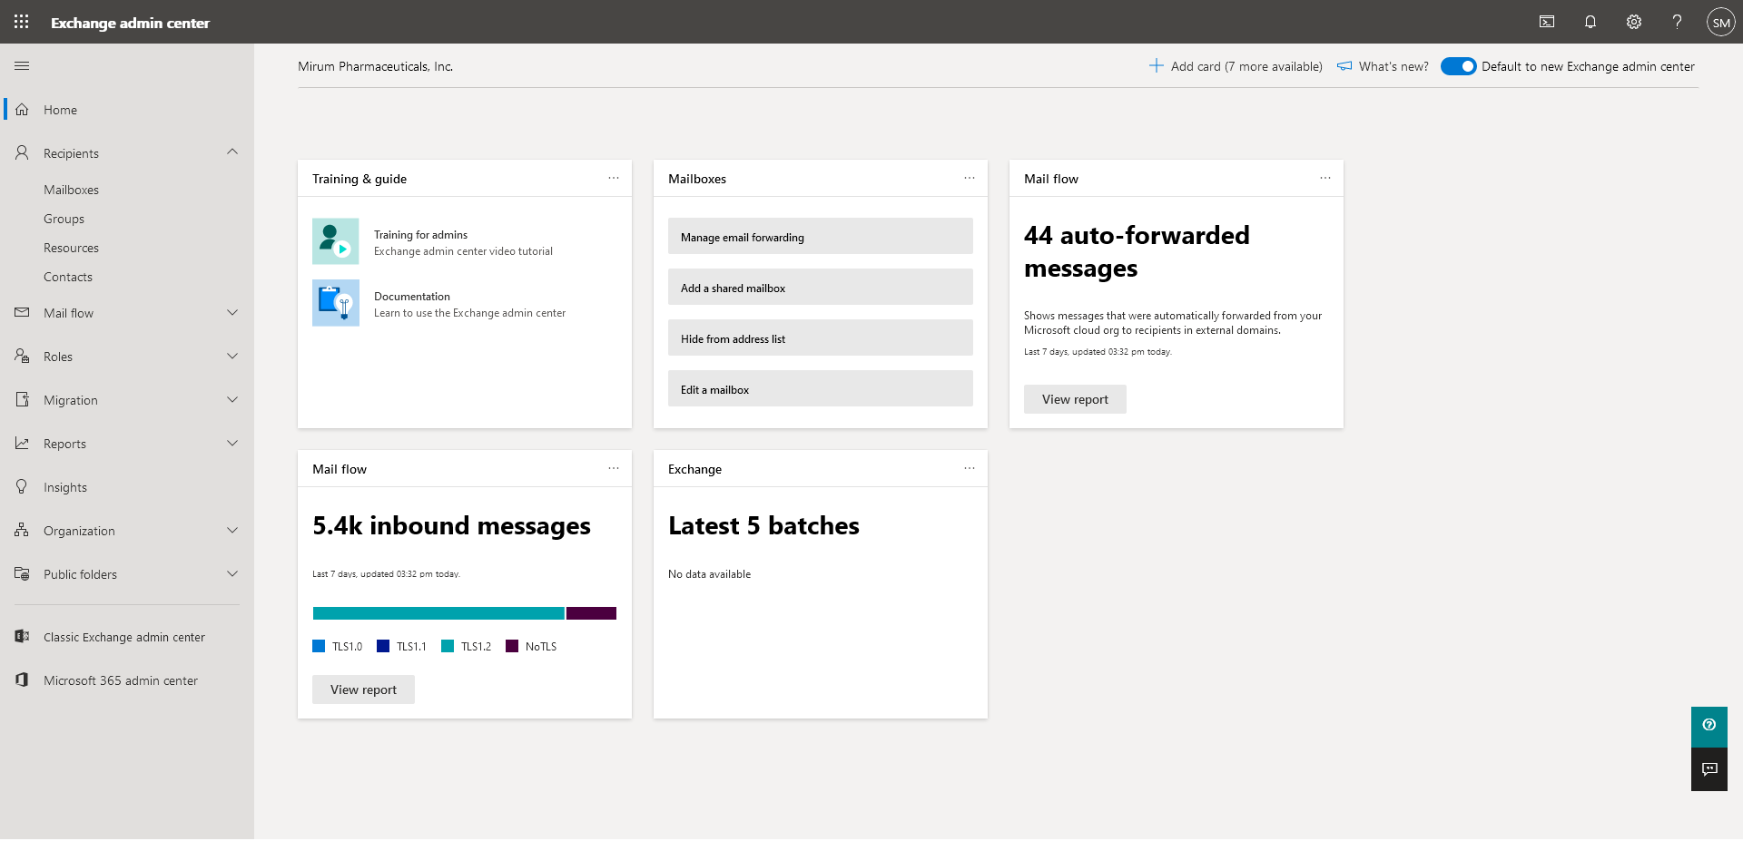The image size is (1743, 841).
Task: Select Resources in the sidebar
Action: 71,248
